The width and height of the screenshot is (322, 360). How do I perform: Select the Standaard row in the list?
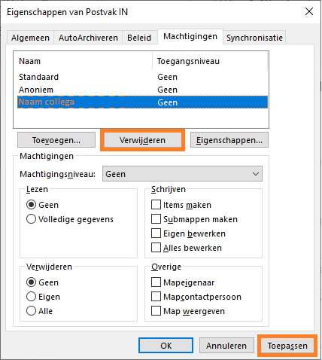point(142,77)
